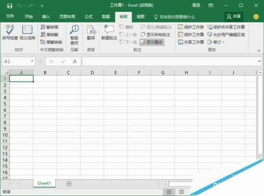Screen dimensions: 264x196
Task: Protect and share workbook (保护并共享工作簿)
Action: point(226,27)
